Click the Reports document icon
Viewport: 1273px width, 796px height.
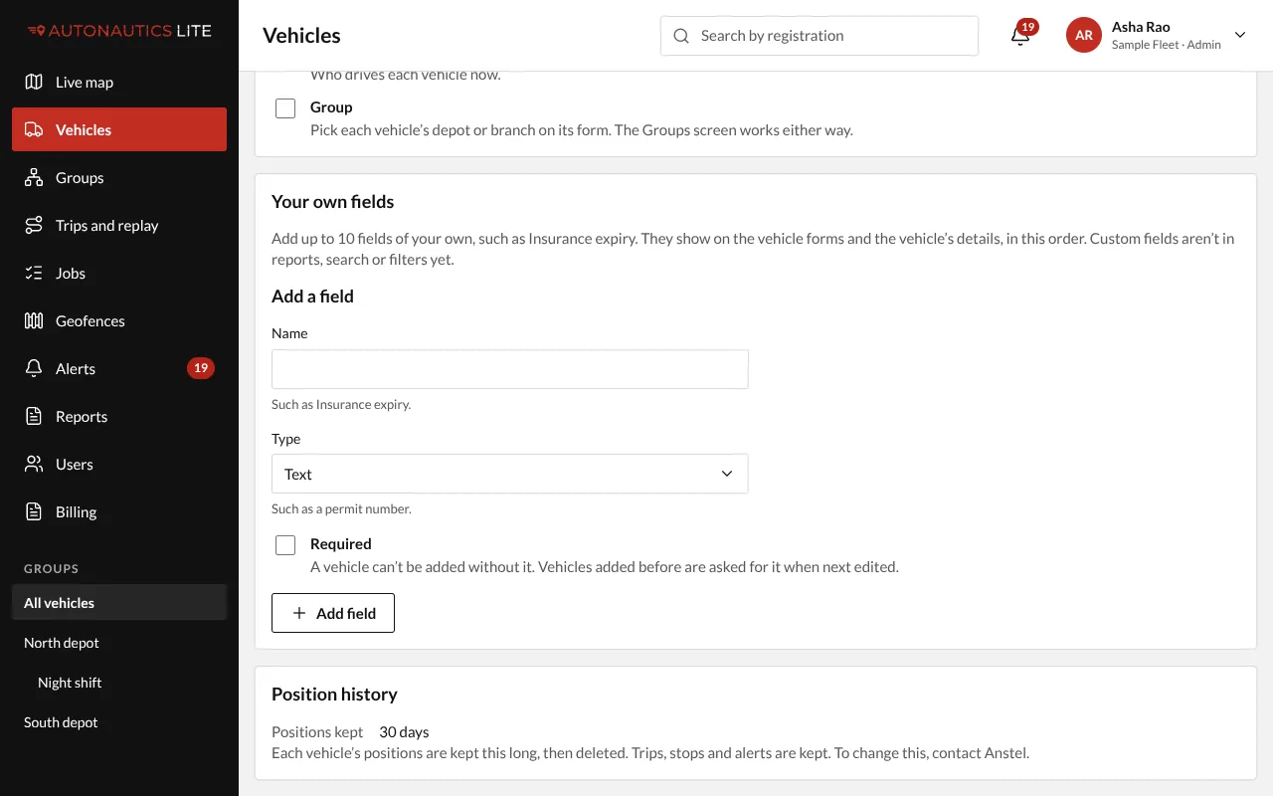[34, 416]
